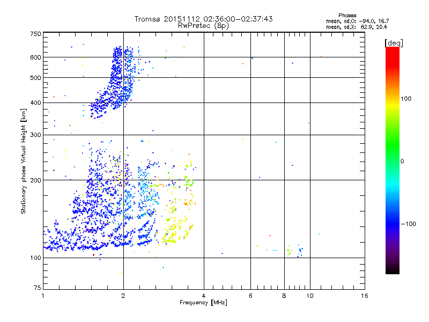Click the '1' frequency axis label
Viewport: 429px width, 322px height.
coord(43,296)
